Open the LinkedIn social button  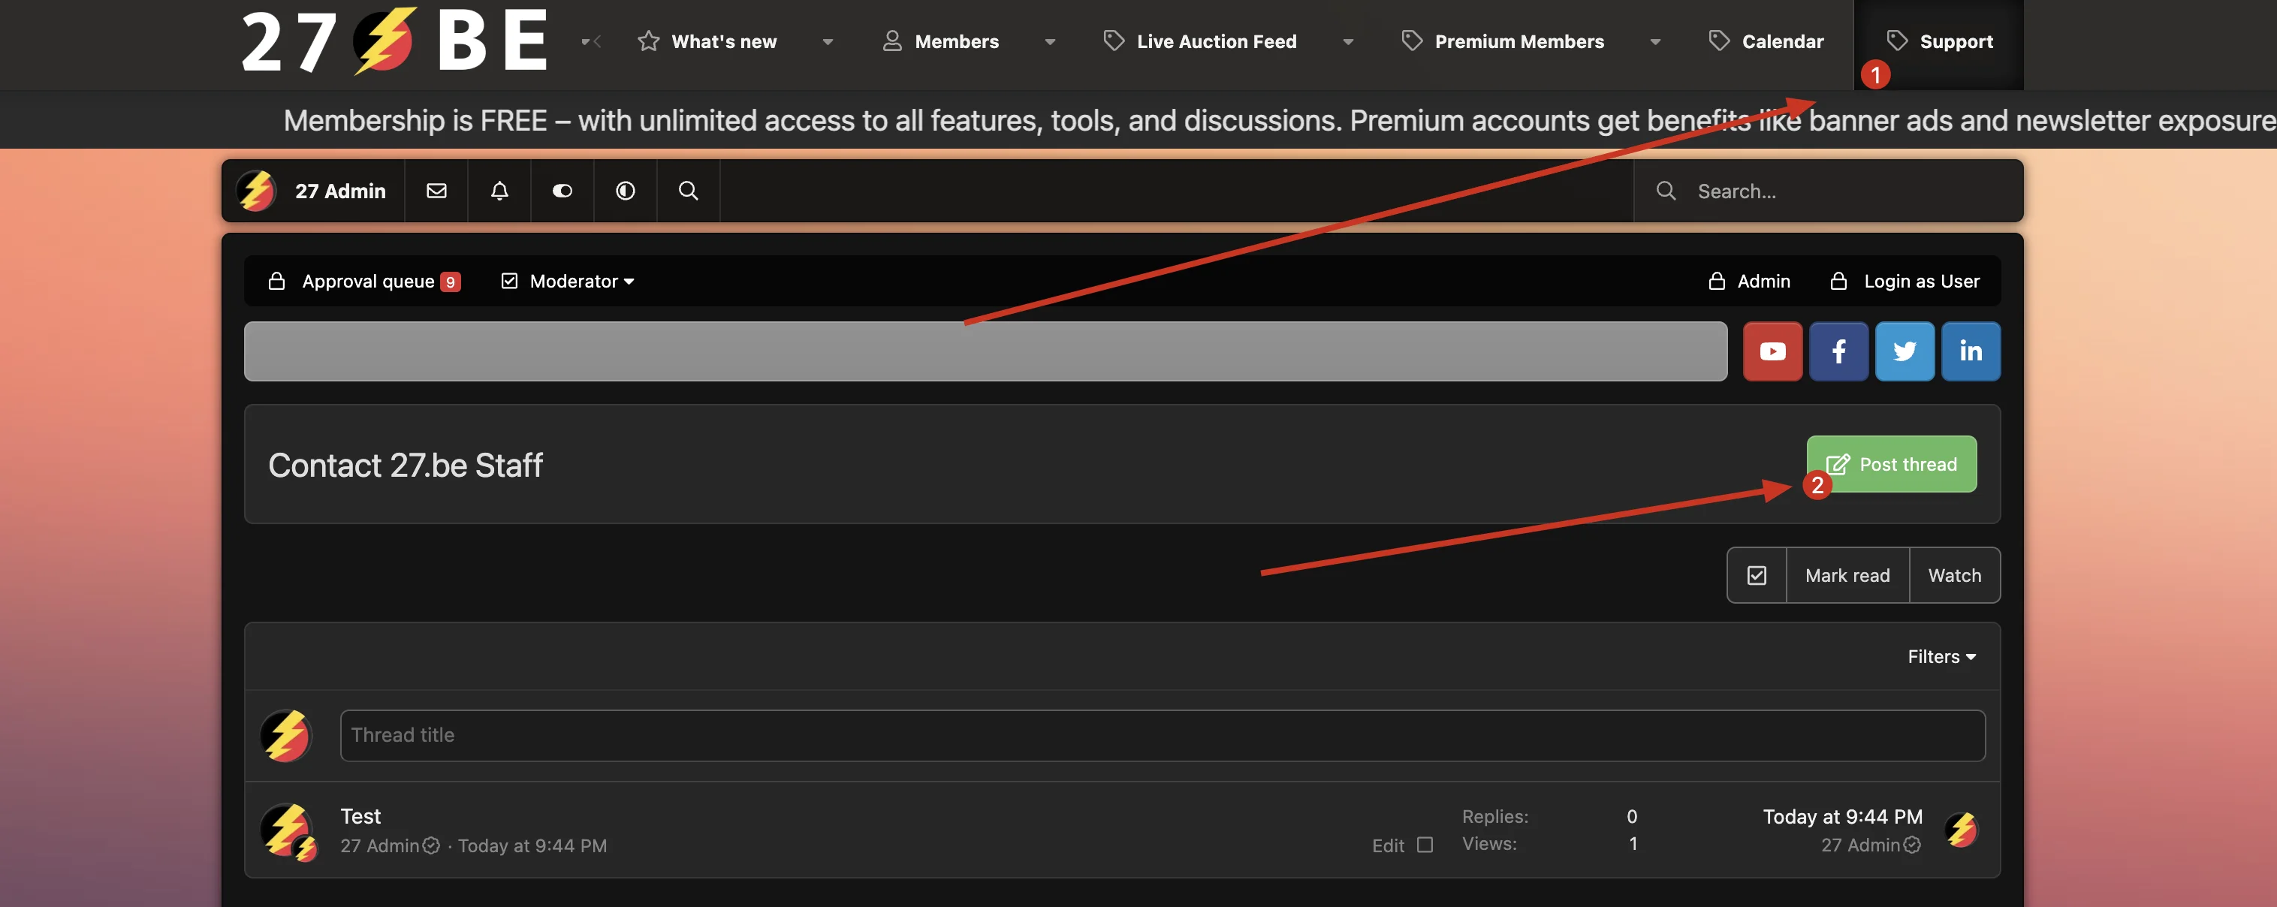click(x=1971, y=351)
